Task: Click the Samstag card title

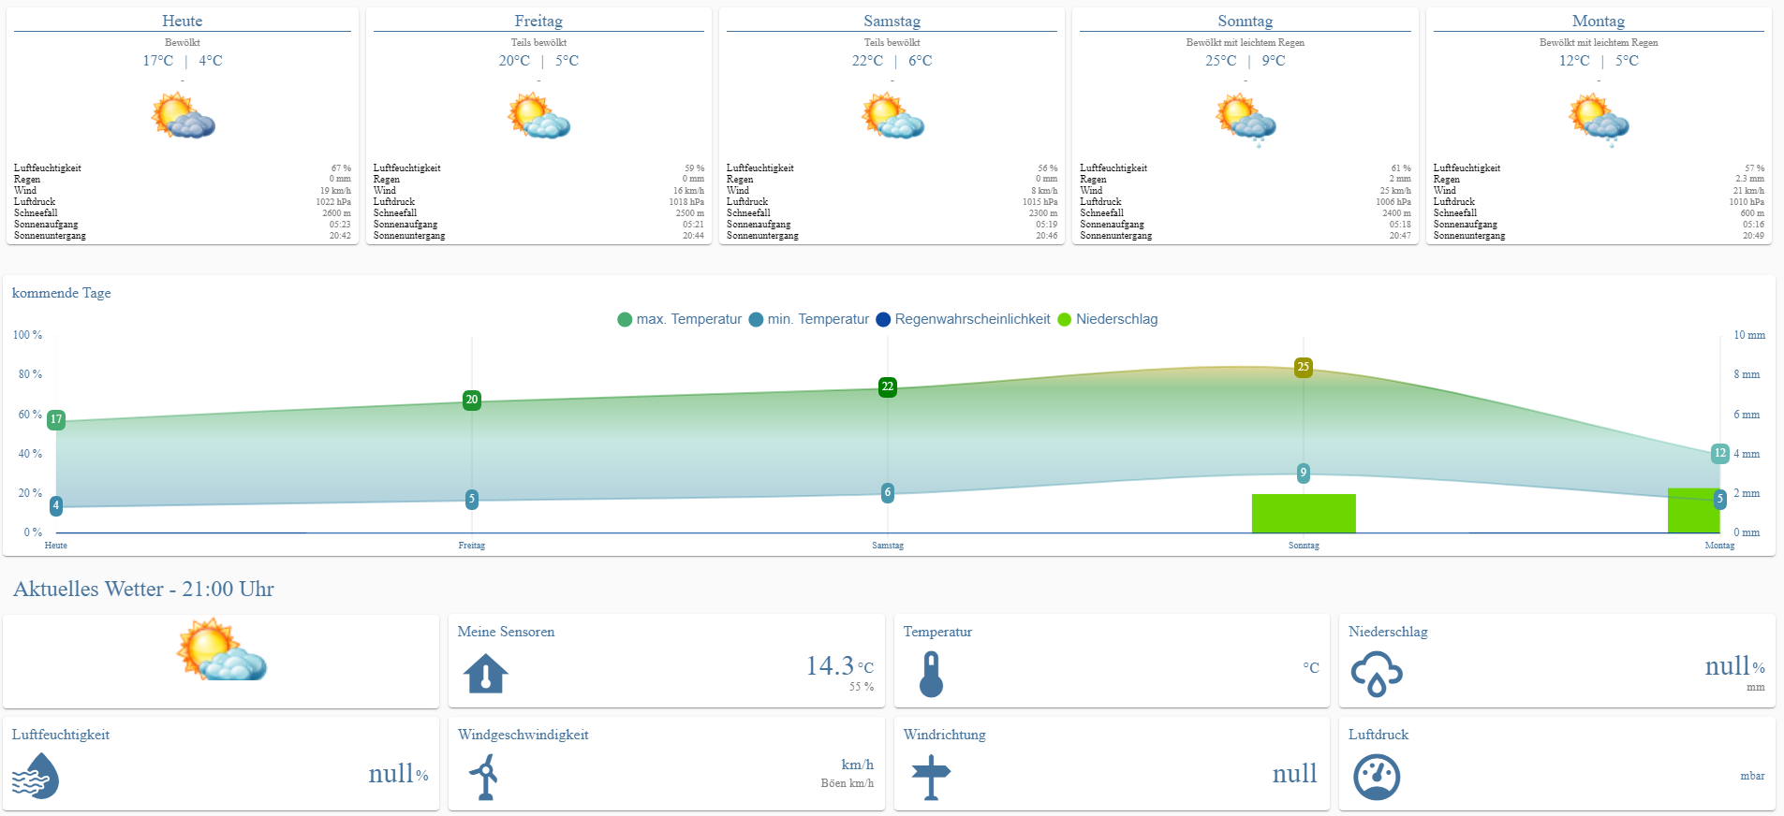Action: (892, 21)
